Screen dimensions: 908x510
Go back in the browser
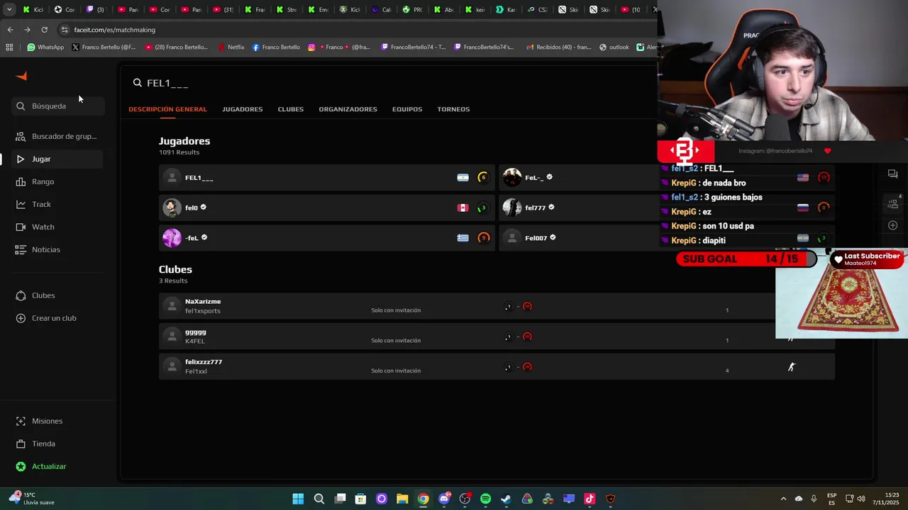10,30
